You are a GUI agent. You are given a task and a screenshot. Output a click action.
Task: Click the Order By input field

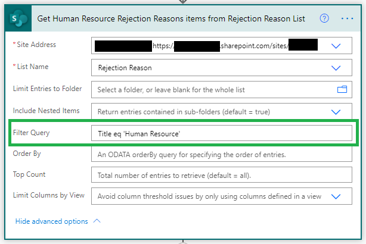(x=222, y=154)
